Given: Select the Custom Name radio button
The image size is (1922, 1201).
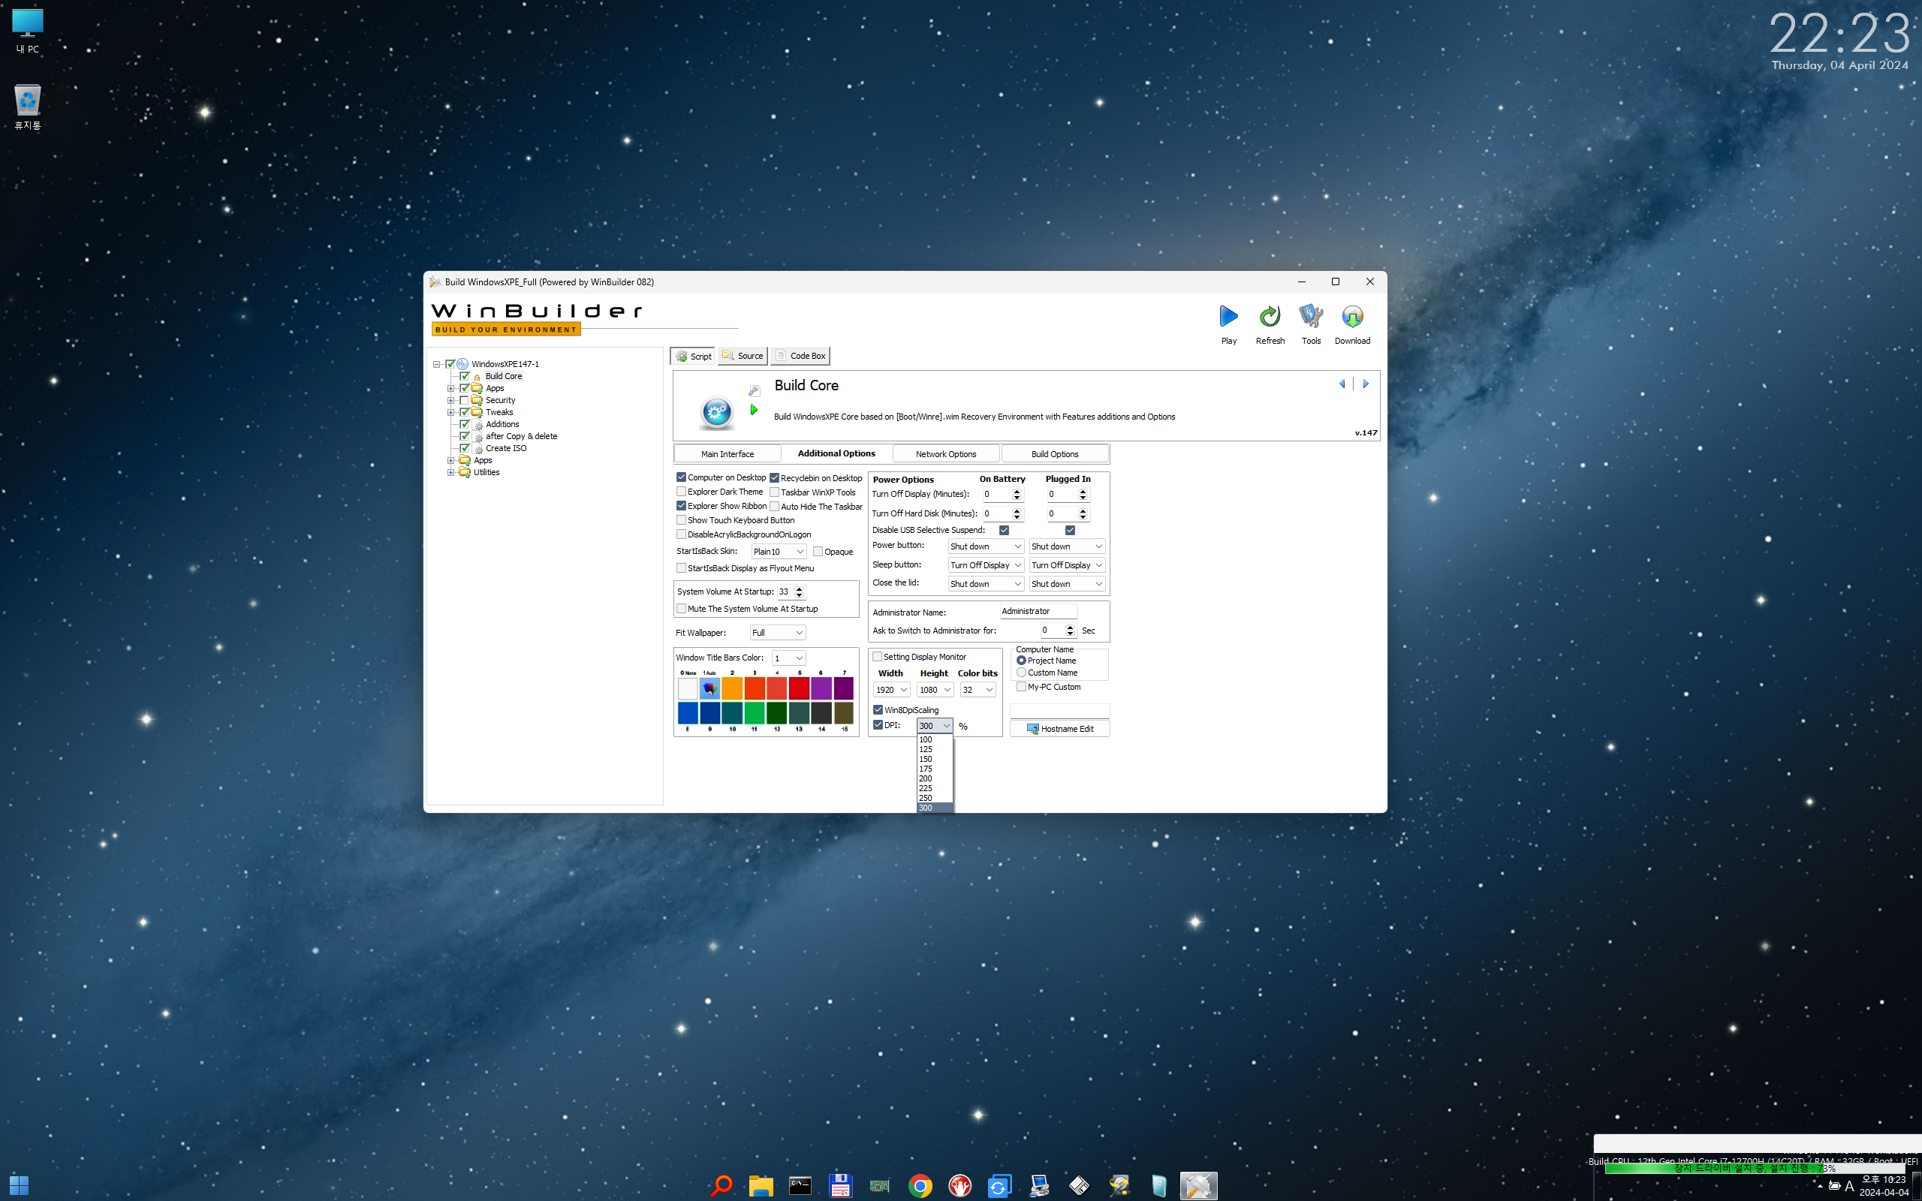Looking at the screenshot, I should pyautogui.click(x=1021, y=673).
